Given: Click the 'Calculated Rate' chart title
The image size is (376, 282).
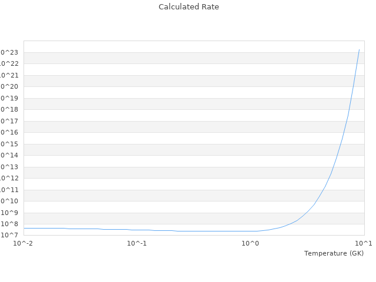Looking at the screenshot, I should coord(188,7).
